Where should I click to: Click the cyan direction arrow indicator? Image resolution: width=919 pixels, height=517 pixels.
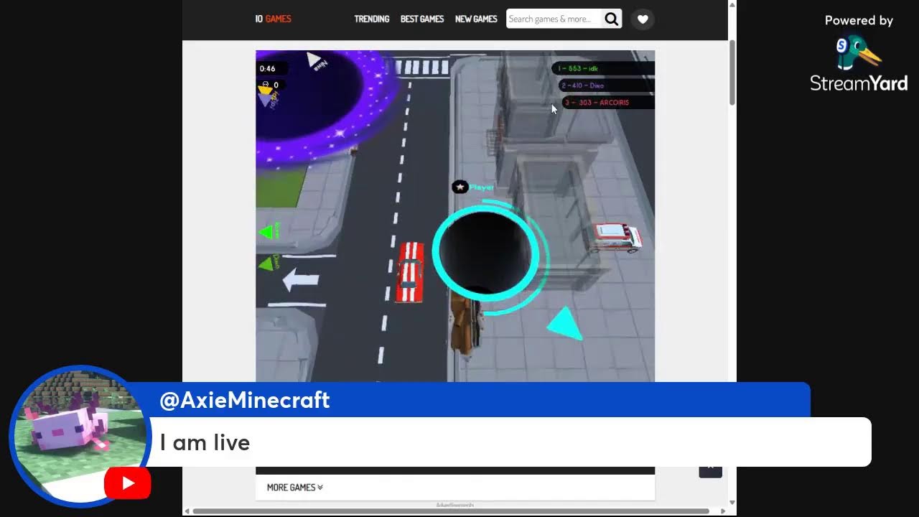[x=566, y=322]
